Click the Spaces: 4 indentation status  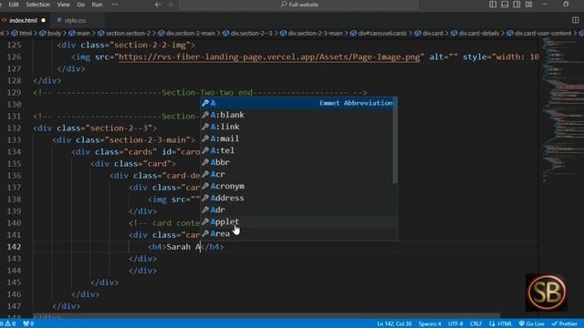(430, 323)
